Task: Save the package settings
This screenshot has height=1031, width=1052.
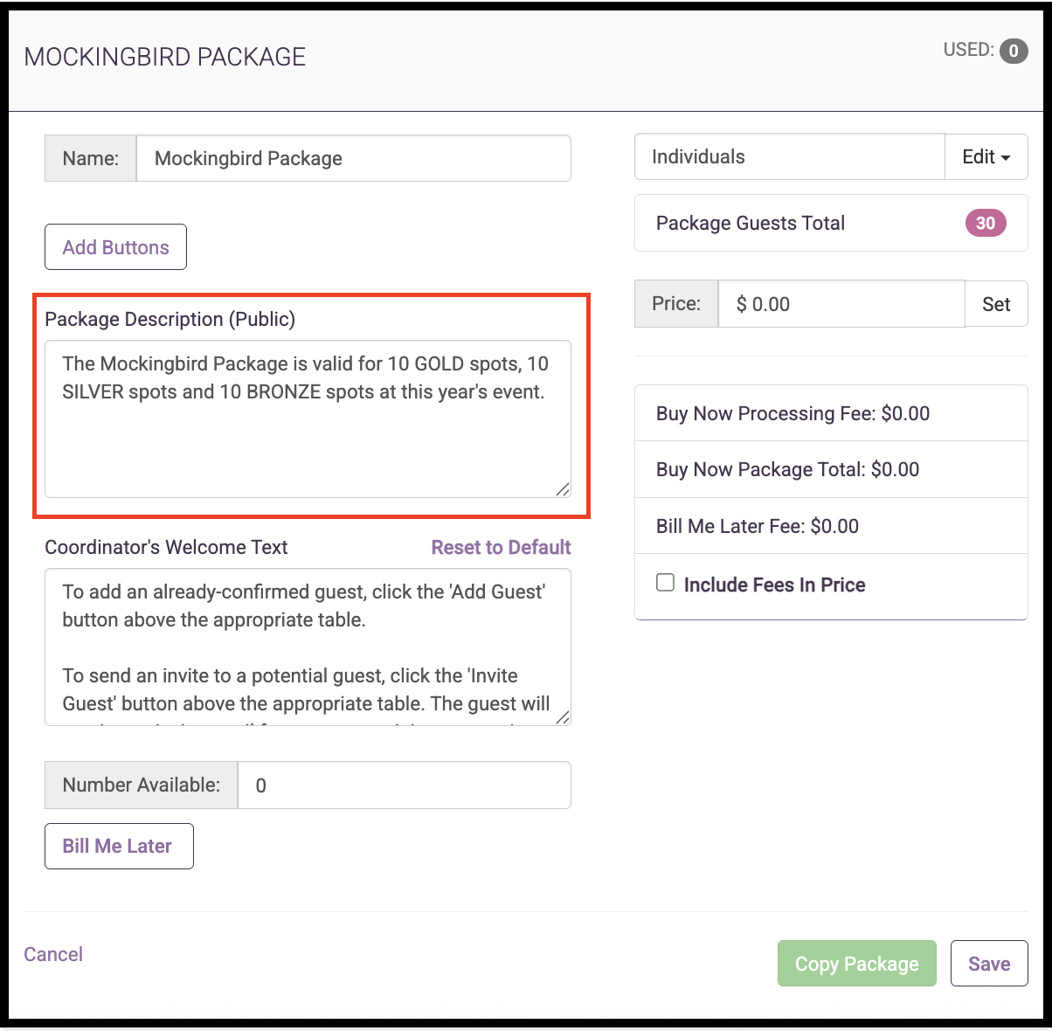Action: [x=989, y=964]
